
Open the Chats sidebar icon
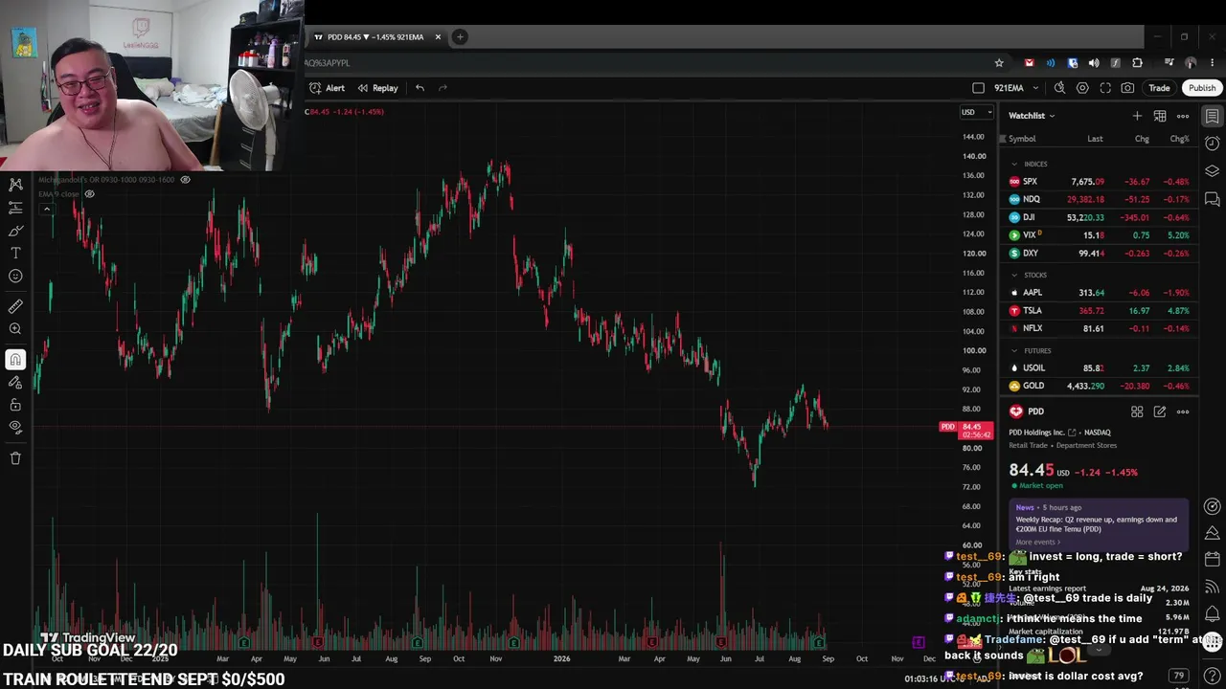tap(1212, 199)
